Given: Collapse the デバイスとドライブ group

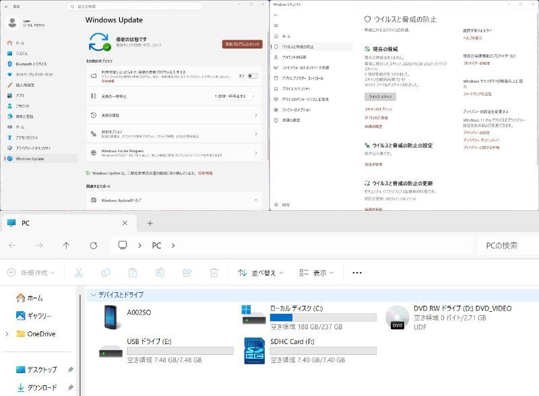Looking at the screenshot, I should (93, 294).
